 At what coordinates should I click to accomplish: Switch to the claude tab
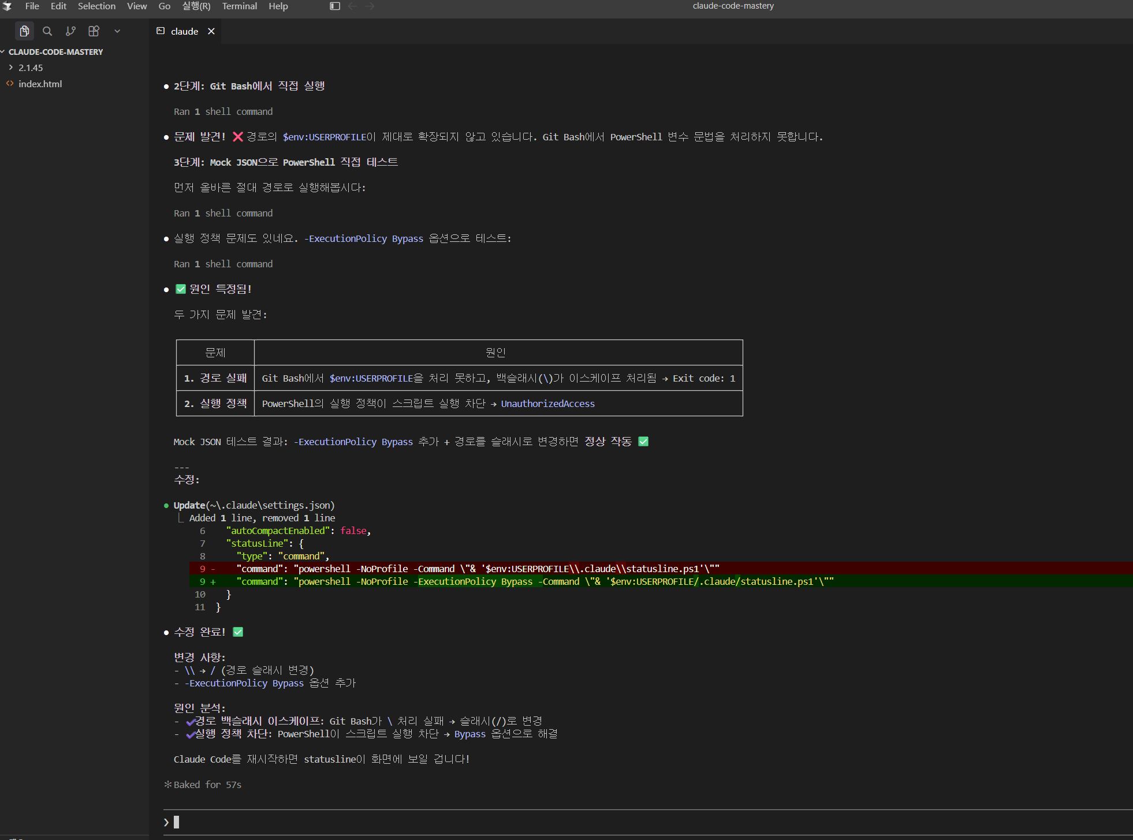click(x=185, y=31)
